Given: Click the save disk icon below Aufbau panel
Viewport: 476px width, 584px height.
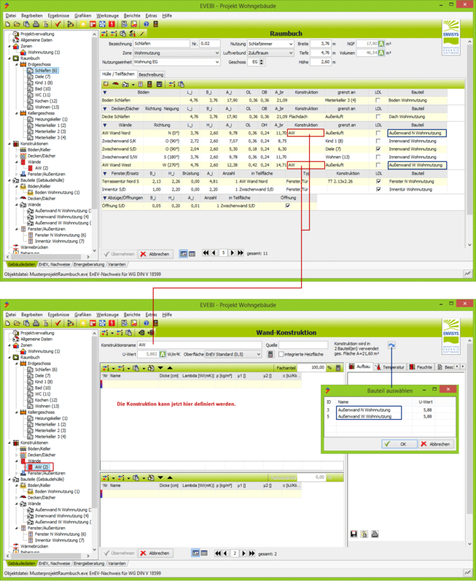Looking at the screenshot, I should tap(354, 534).
